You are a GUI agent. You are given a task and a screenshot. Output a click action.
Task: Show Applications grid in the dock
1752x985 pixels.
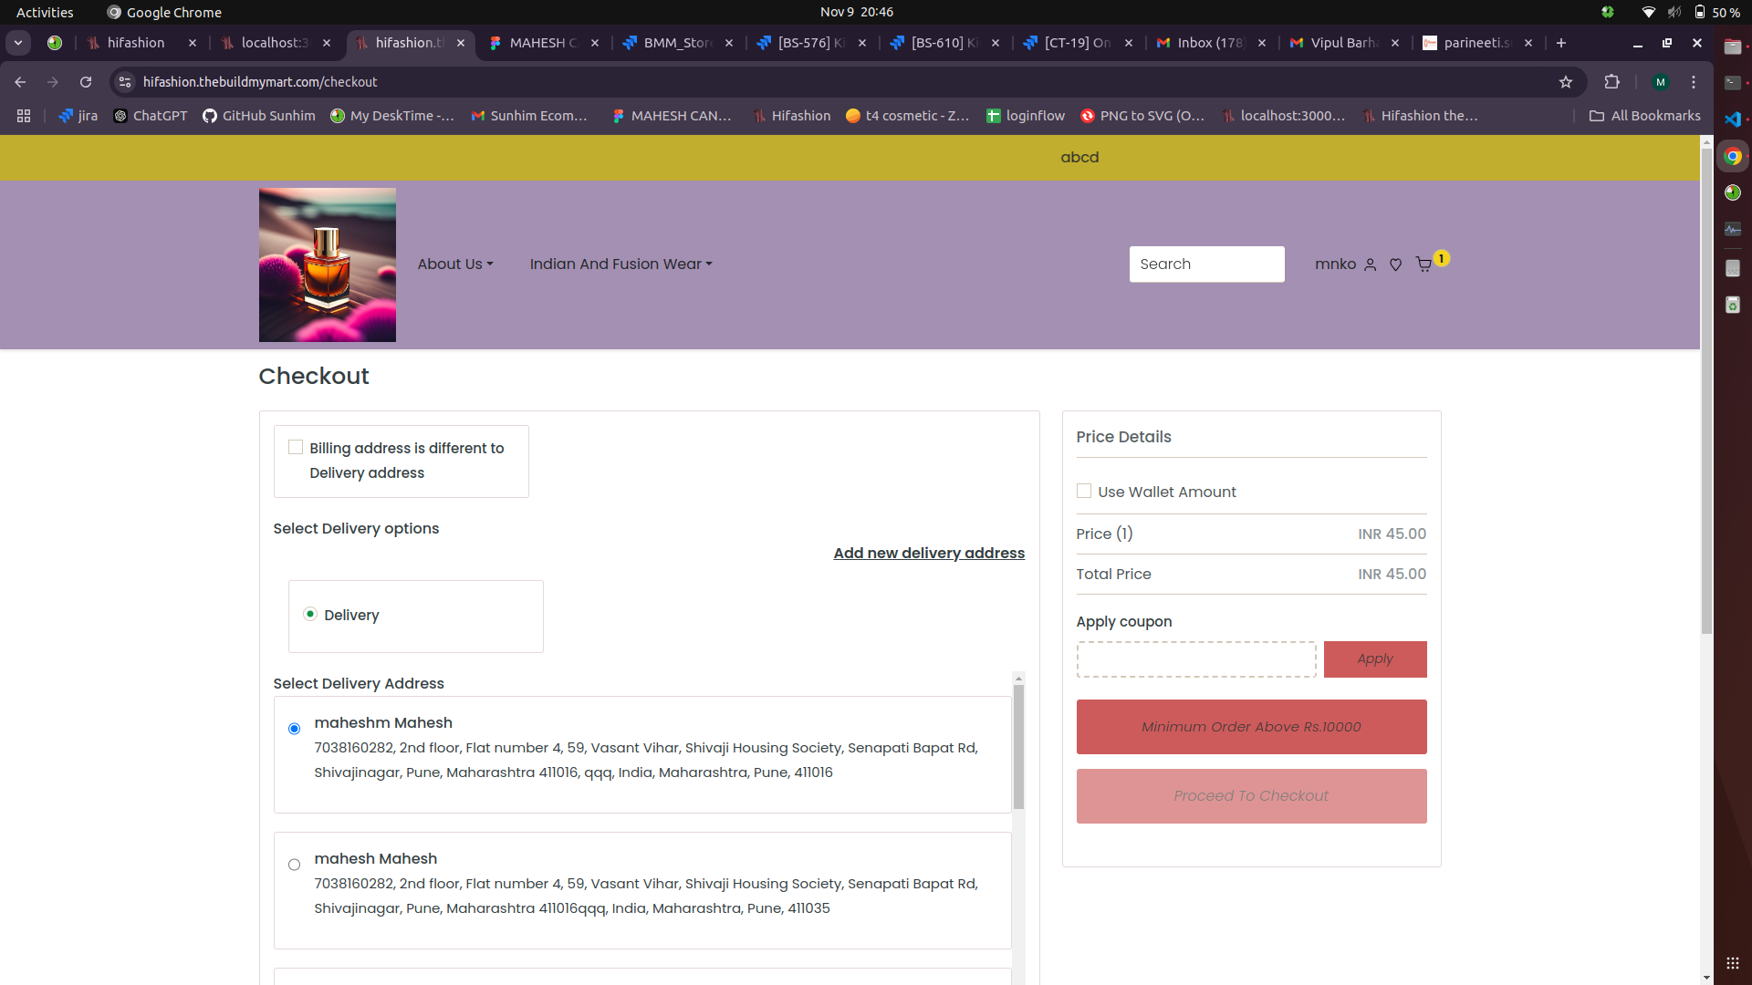1733,963
